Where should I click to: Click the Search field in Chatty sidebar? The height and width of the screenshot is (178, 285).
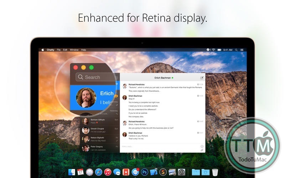pyautogui.click(x=96, y=77)
